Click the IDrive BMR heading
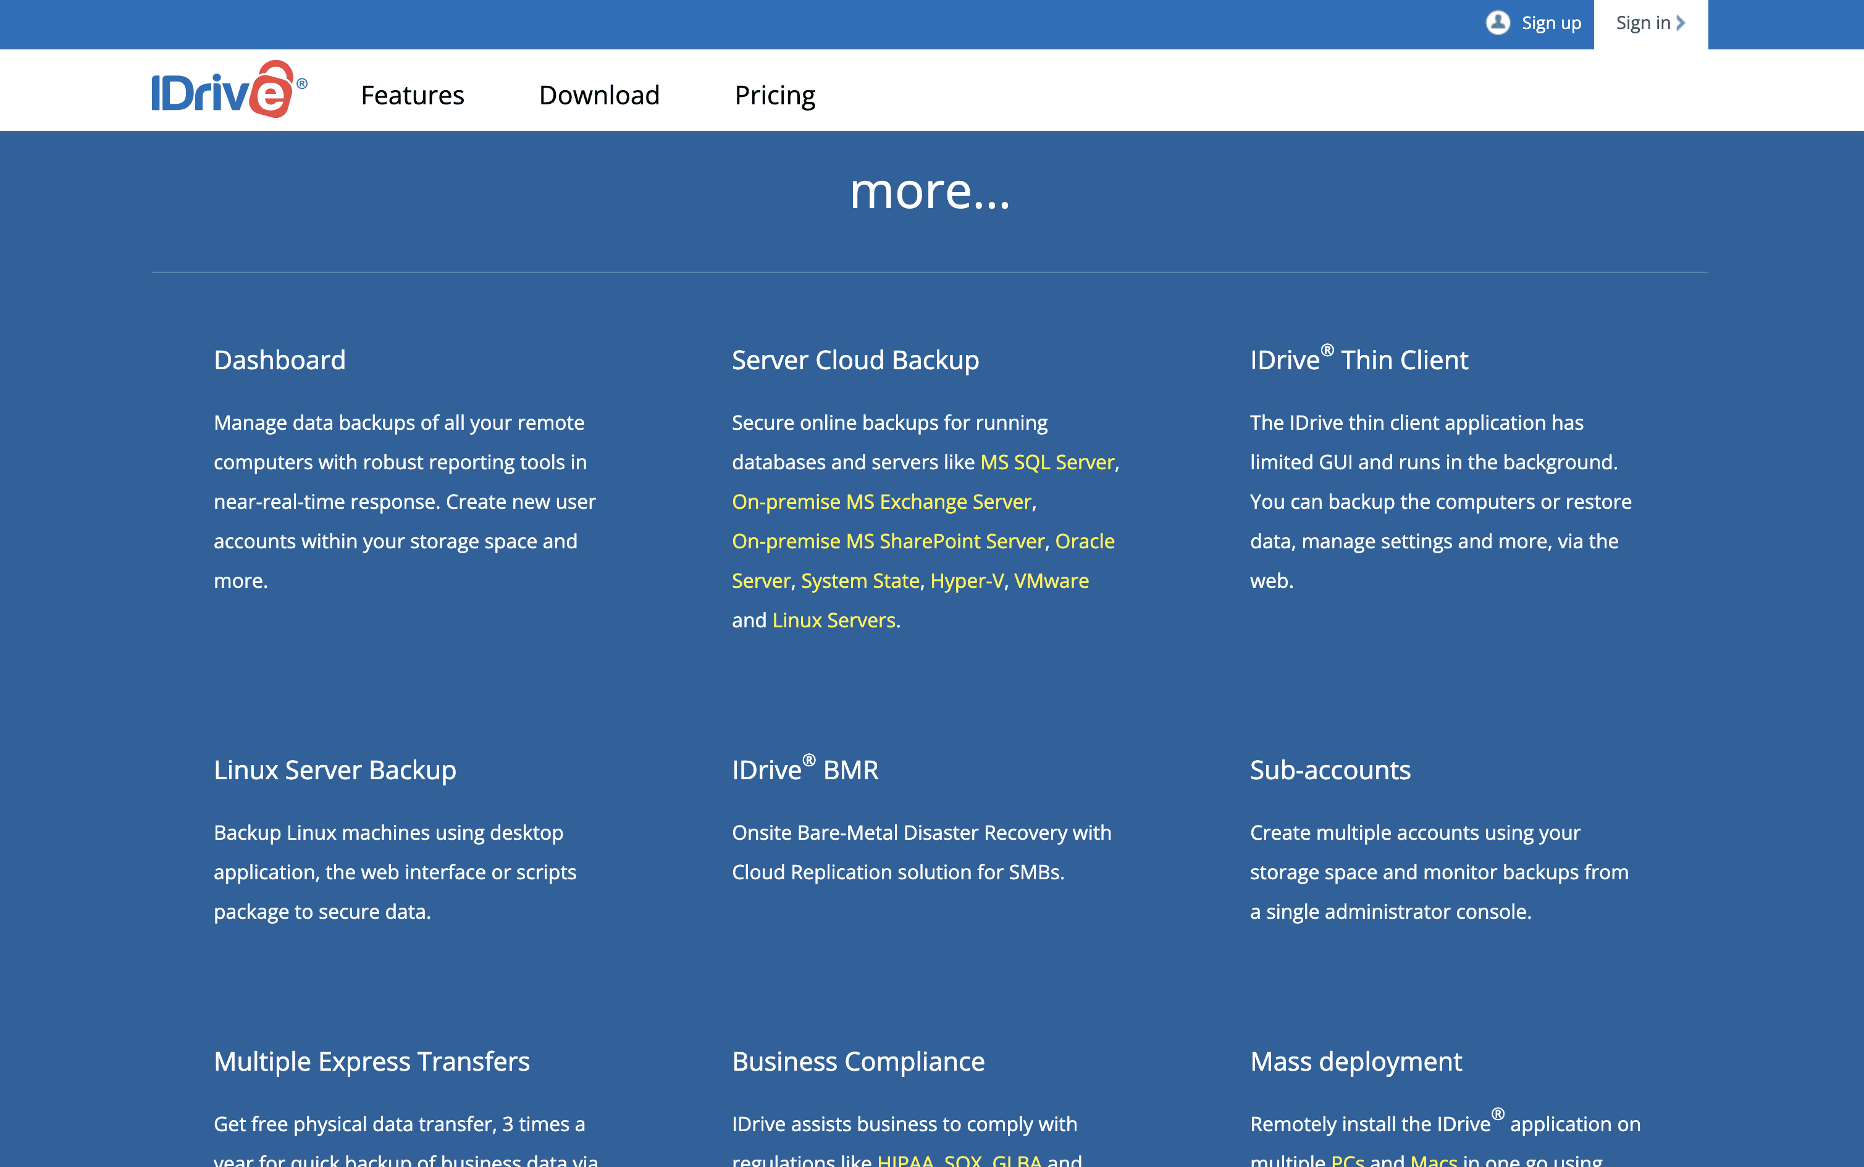 coord(805,768)
